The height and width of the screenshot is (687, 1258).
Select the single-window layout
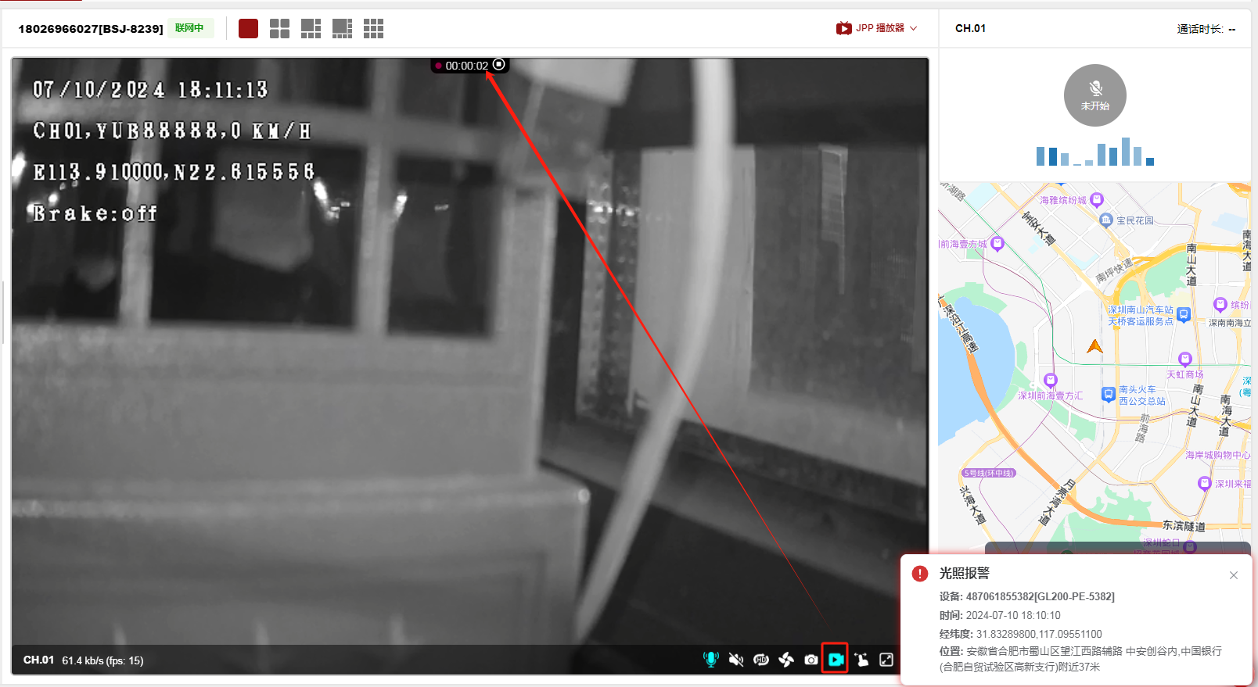(248, 29)
